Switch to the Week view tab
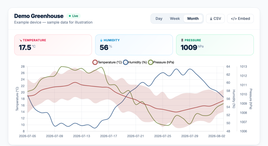The width and height of the screenshot is (268, 146). tap(175, 19)
